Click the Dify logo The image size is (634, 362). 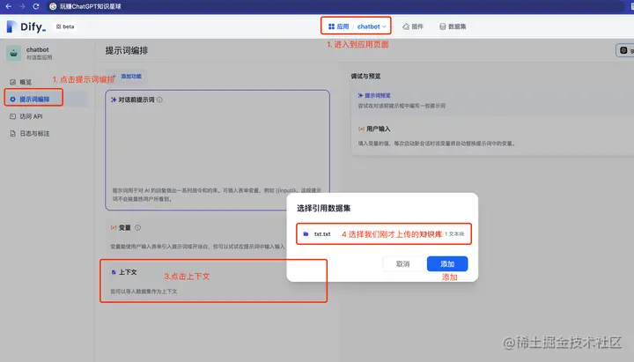(26, 26)
